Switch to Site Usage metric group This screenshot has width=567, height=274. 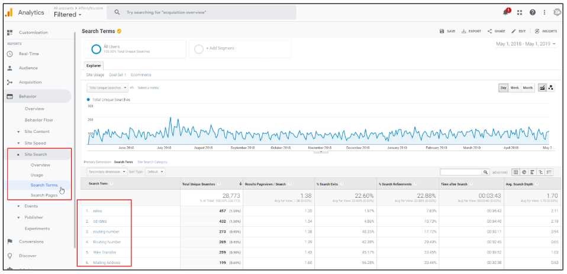click(x=95, y=75)
